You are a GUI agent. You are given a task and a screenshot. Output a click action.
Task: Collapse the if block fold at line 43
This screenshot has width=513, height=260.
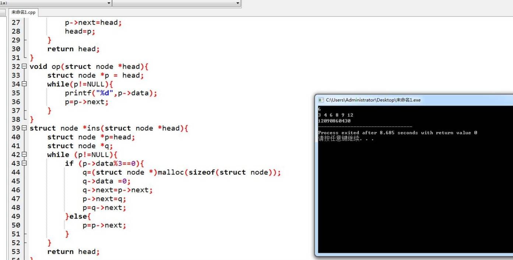[x=24, y=163]
